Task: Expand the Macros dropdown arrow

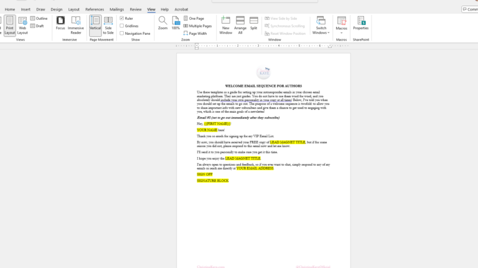Action: coord(342,32)
